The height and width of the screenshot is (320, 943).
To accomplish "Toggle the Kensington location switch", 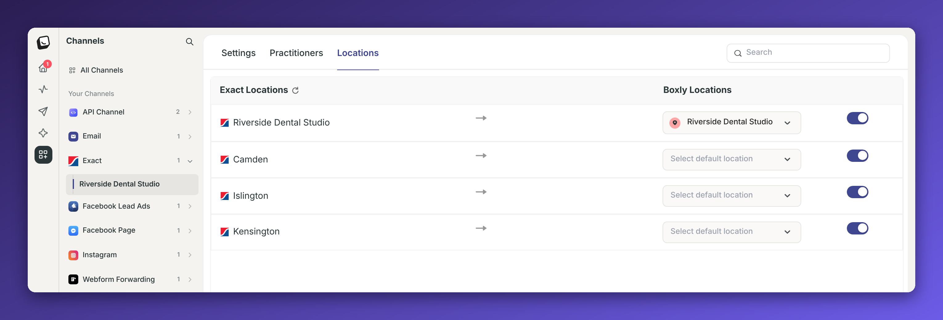I will tap(857, 228).
